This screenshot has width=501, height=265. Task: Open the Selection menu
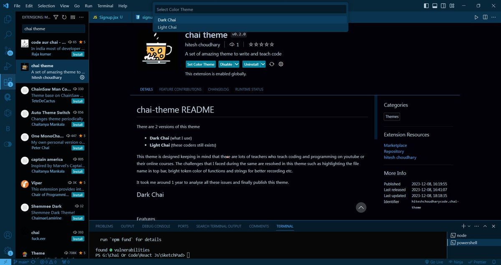pos(46,6)
